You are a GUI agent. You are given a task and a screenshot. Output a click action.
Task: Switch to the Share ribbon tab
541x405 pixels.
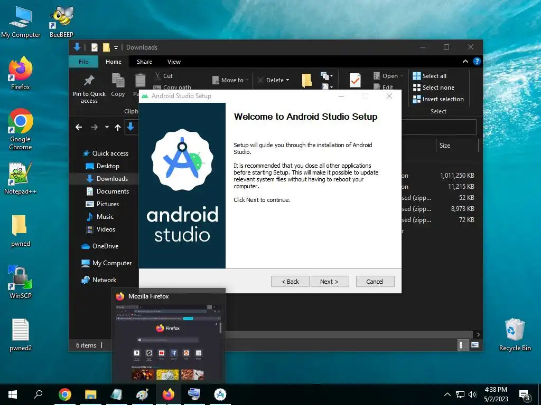click(x=144, y=62)
